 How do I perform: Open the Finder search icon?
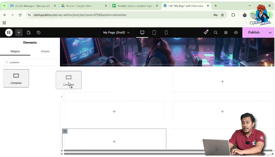216,33
